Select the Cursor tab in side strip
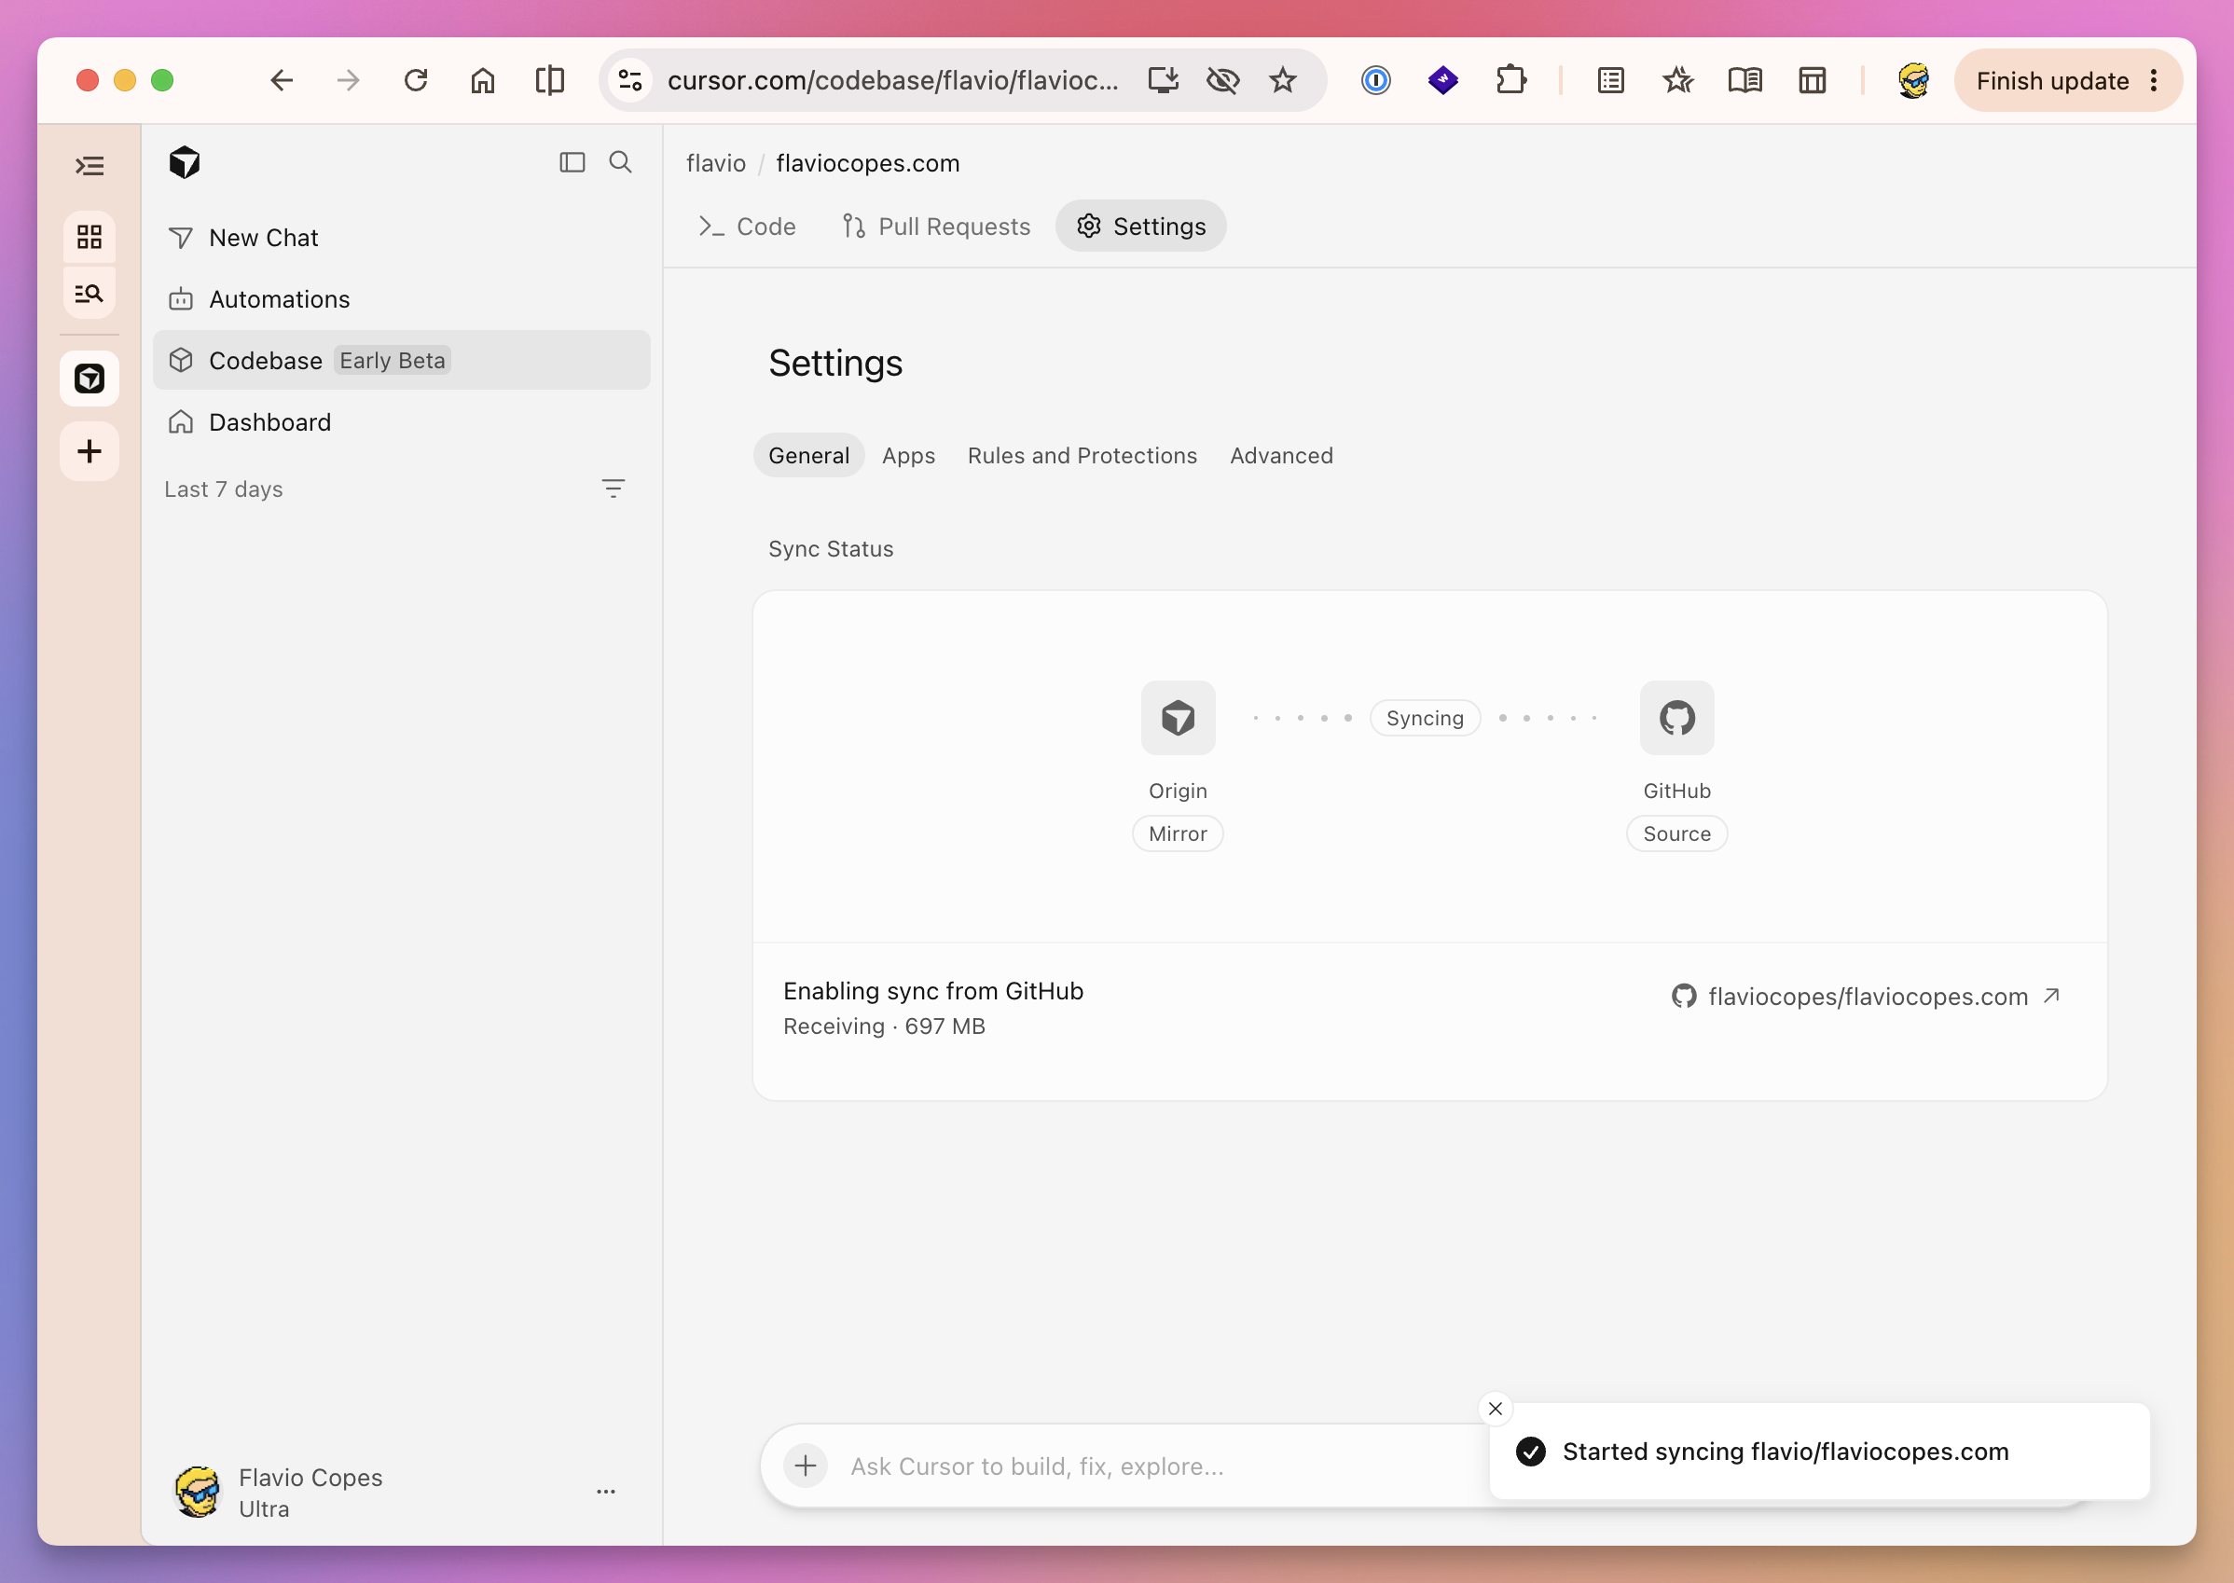Viewport: 2234px width, 1583px height. [x=90, y=379]
